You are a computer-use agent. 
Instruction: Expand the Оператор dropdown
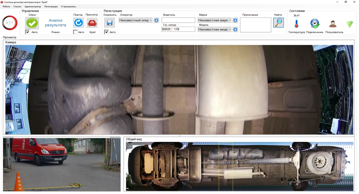pyautogui.click(x=135, y=20)
